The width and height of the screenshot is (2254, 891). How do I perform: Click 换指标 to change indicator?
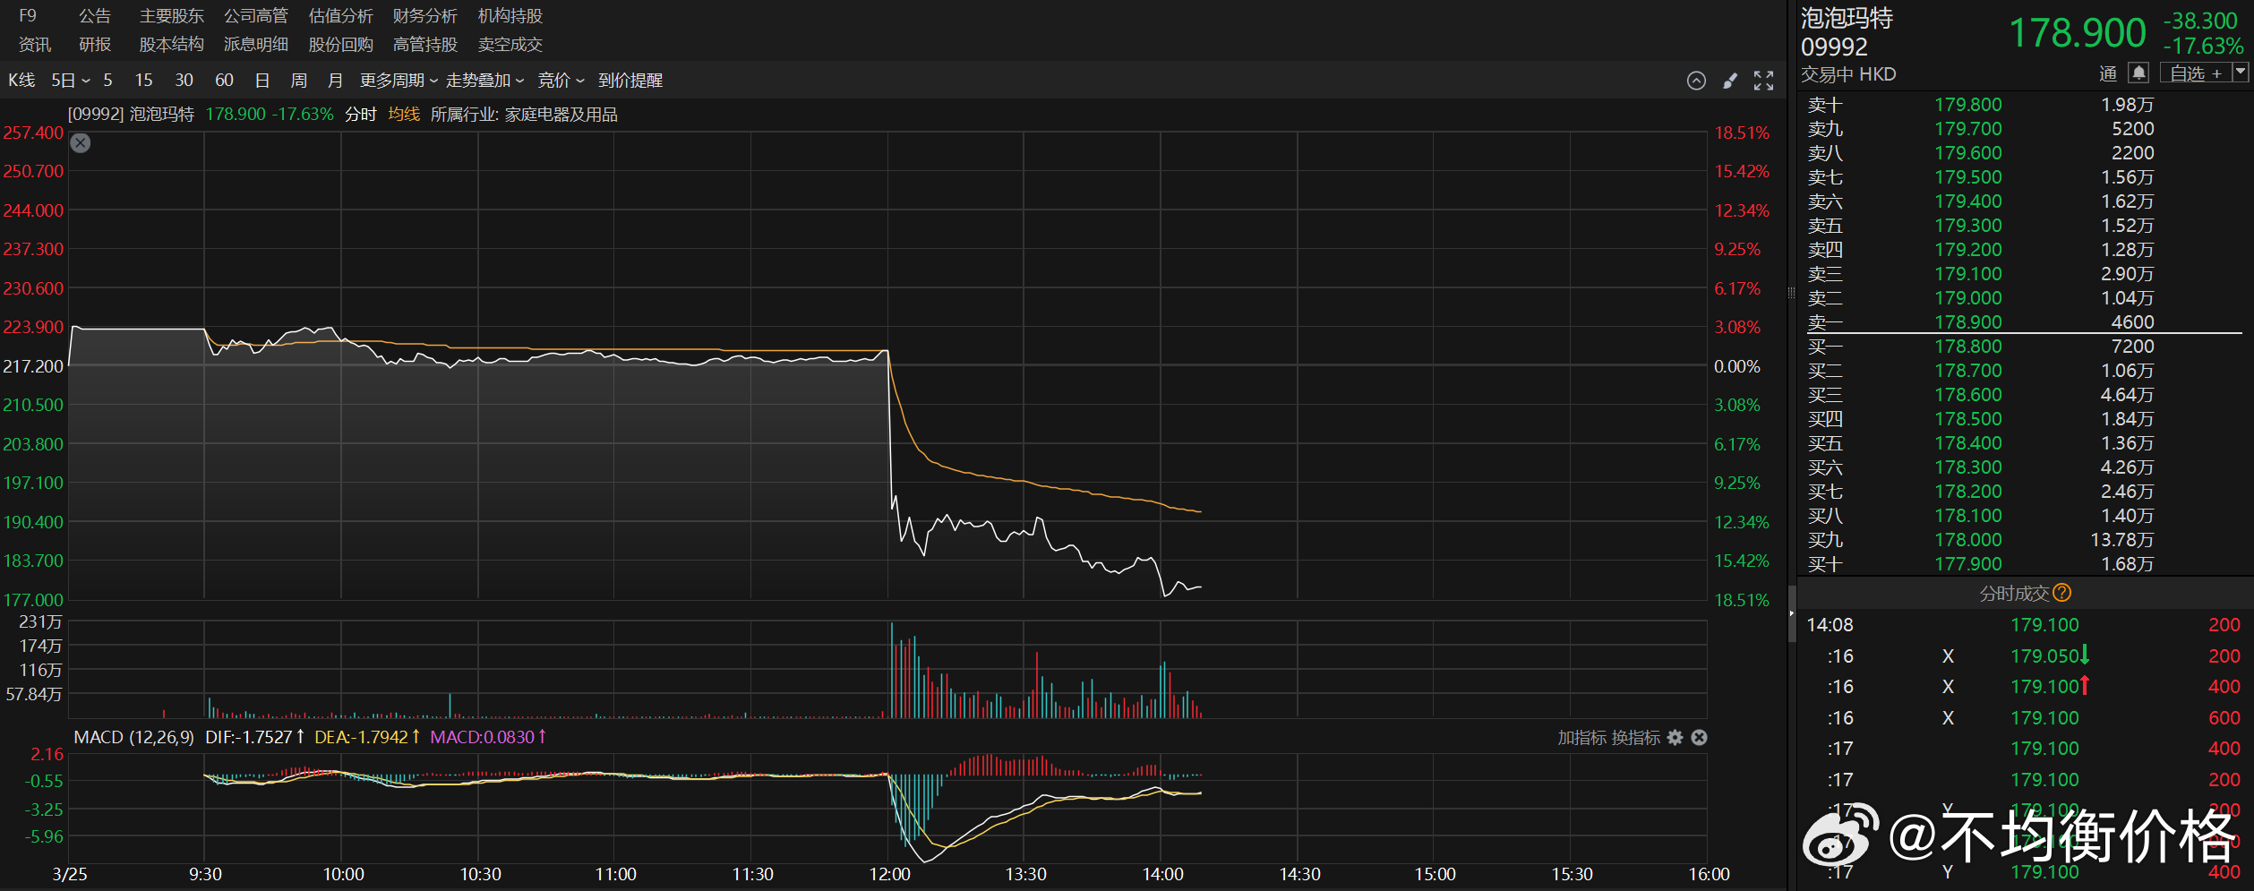[1635, 738]
